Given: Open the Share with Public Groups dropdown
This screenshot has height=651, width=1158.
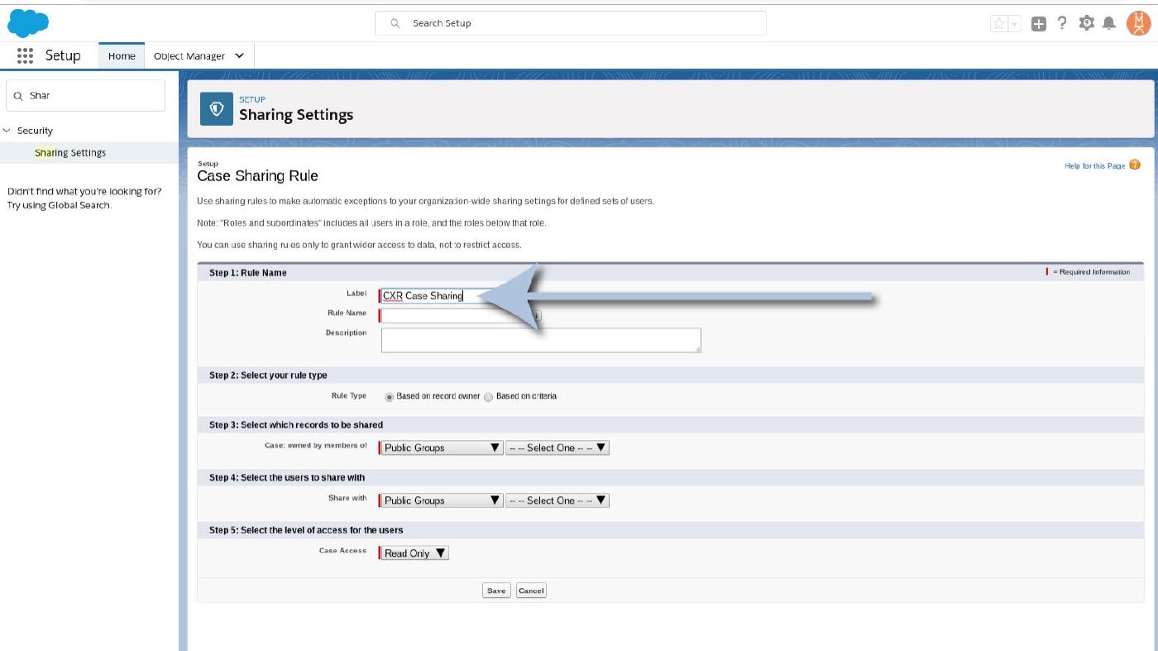Looking at the screenshot, I should tap(442, 500).
